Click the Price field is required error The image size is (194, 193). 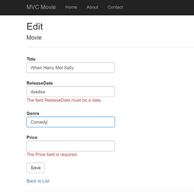coord(52,155)
